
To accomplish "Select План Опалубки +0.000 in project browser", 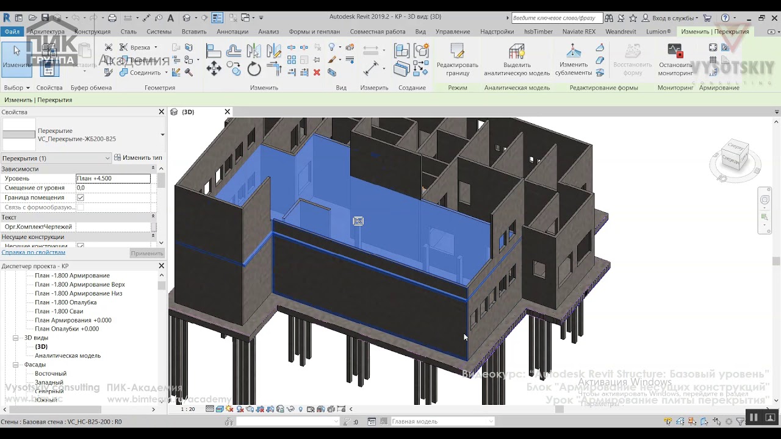I will [67, 329].
